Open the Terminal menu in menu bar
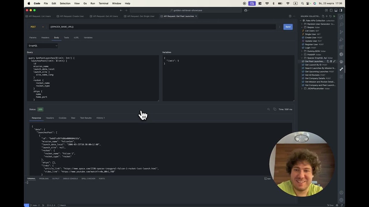 (103, 3)
